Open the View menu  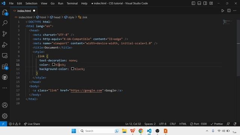(x=44, y=3)
